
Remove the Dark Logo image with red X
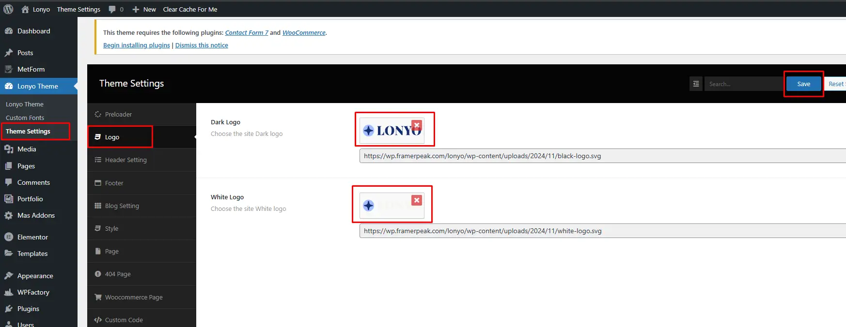tap(417, 125)
